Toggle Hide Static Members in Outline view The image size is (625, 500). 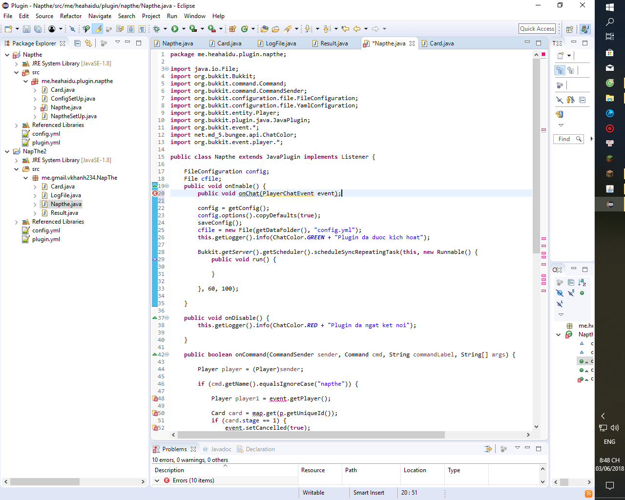tap(571, 293)
